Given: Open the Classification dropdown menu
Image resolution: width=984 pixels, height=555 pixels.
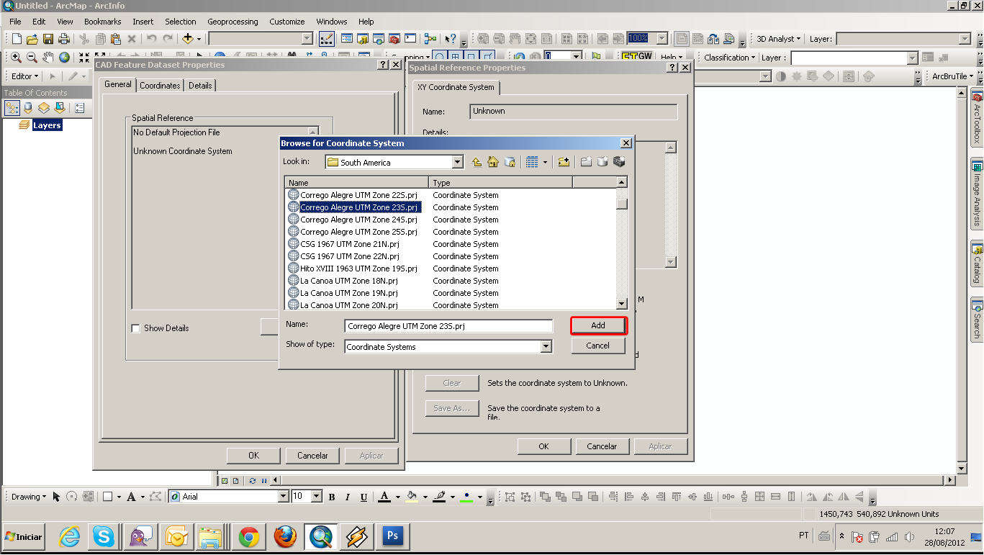Looking at the screenshot, I should click(x=730, y=58).
